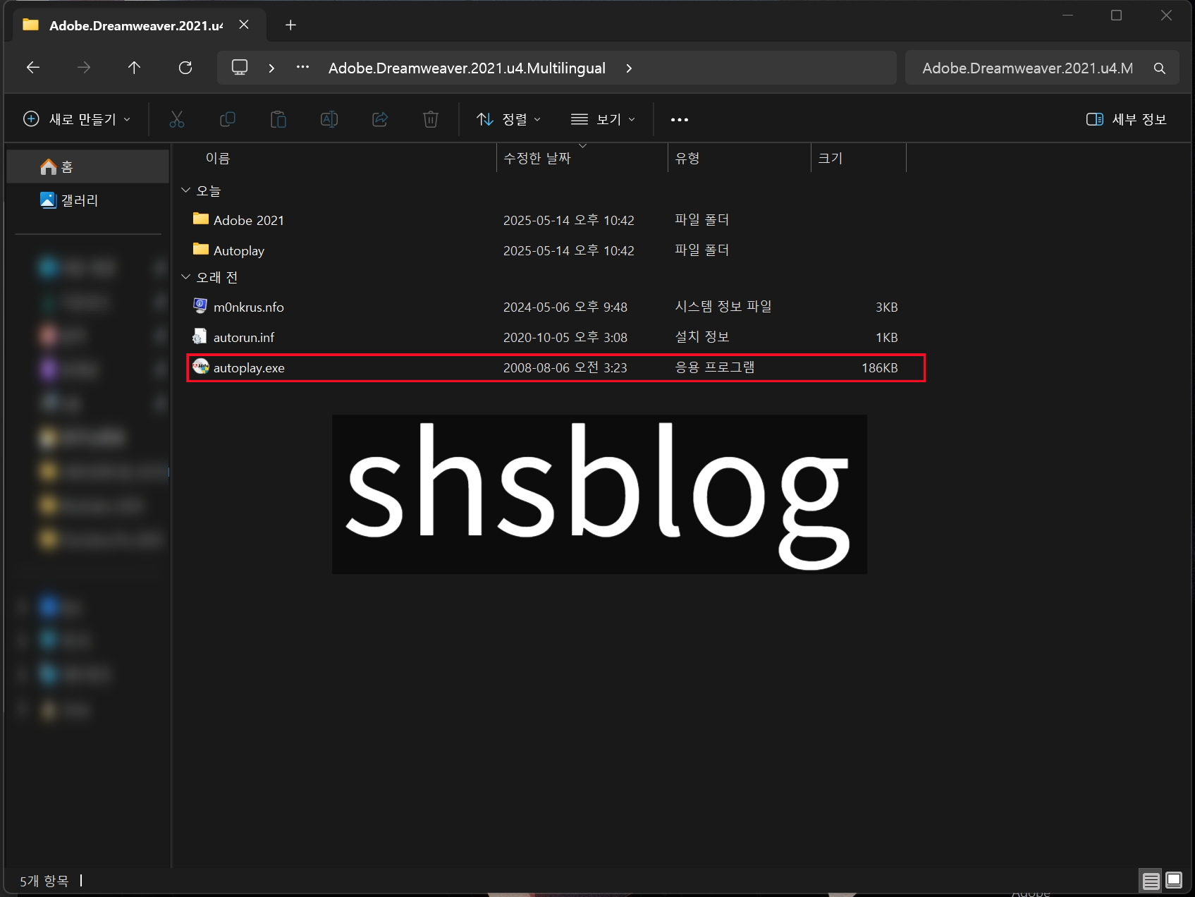
Task: Click the autoplay.exe application icon
Action: [201, 367]
